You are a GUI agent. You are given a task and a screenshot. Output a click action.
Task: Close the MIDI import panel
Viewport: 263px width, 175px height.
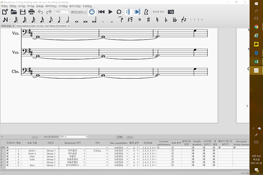tap(2, 137)
